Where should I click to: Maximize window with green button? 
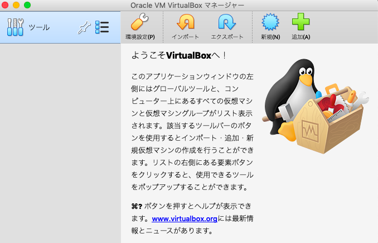coord(27,5)
